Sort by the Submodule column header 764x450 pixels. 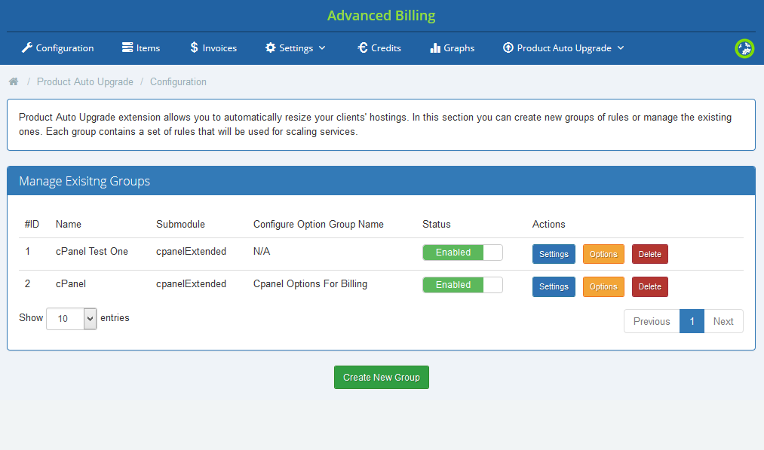click(180, 224)
